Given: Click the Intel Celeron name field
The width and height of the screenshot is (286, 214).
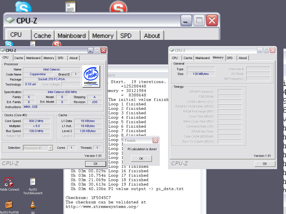Looking at the screenshot, I should pyautogui.click(x=52, y=69).
